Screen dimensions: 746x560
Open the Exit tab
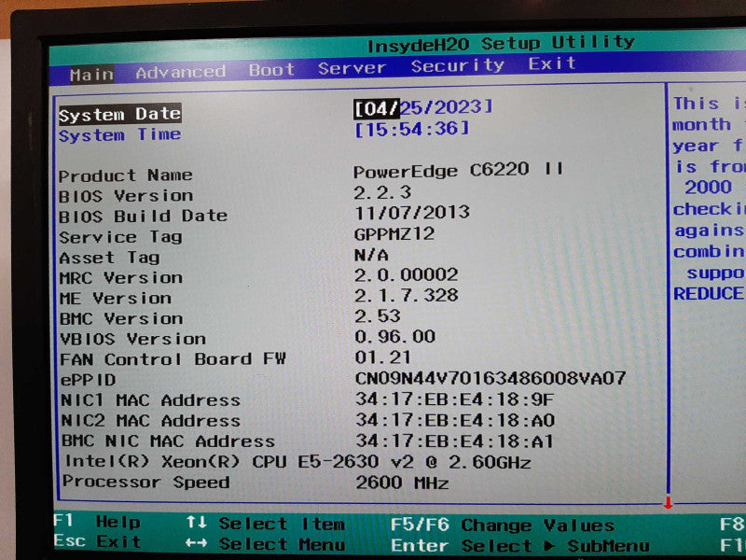[x=552, y=63]
